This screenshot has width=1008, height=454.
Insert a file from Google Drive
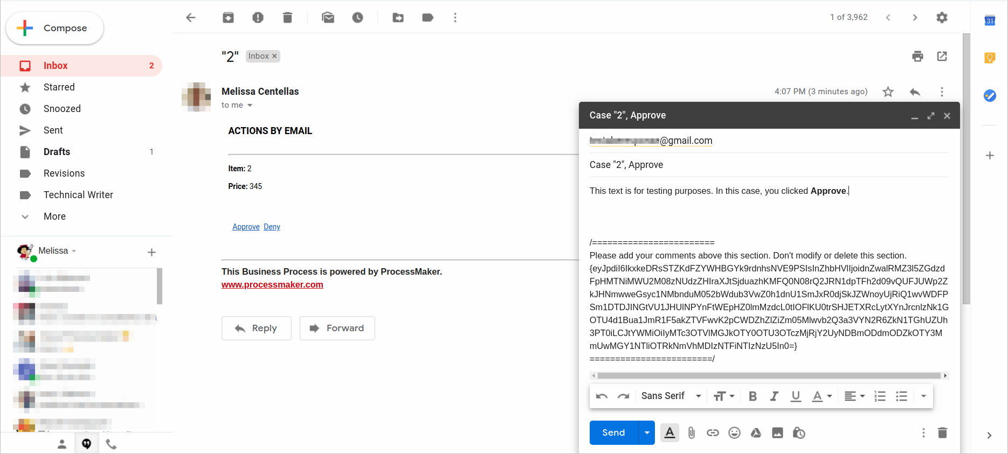[x=756, y=433]
